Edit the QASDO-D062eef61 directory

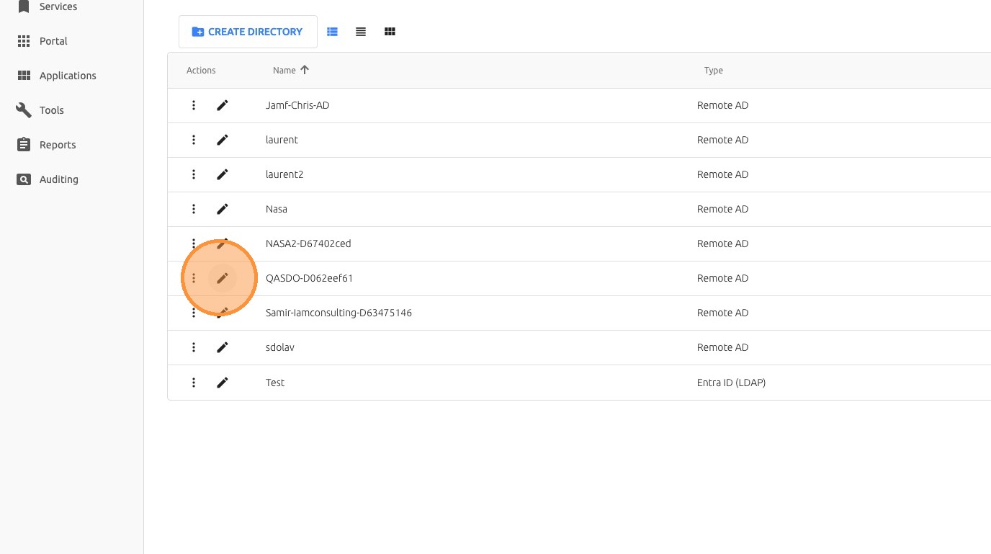[x=223, y=278]
